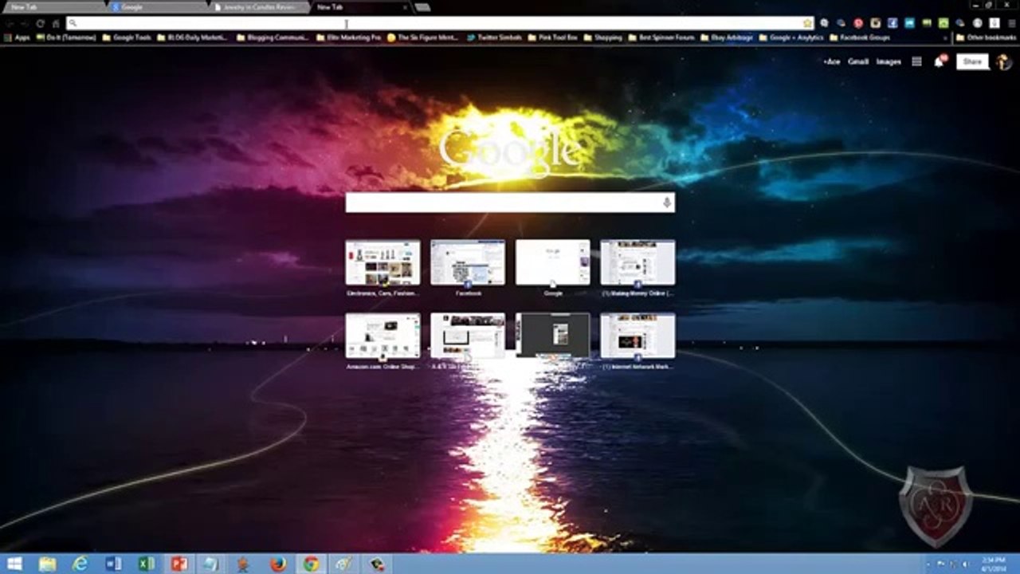The width and height of the screenshot is (1020, 574).
Task: Open The Six Figure Mentors bookmark
Action: [x=422, y=37]
